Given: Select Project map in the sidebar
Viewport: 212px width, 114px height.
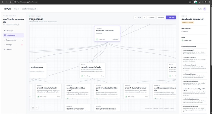Looking at the screenshot, I should click(13, 35).
